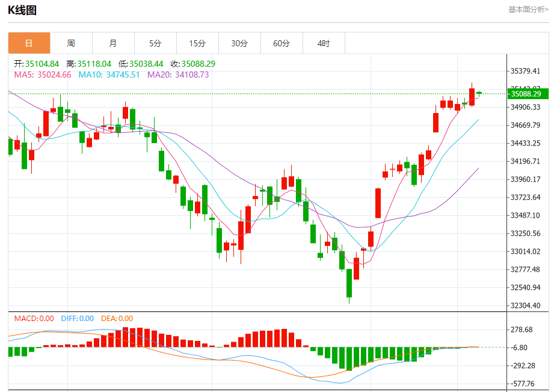Switch to the 月 monthly tab
This screenshot has width=557, height=392.
click(x=113, y=43)
